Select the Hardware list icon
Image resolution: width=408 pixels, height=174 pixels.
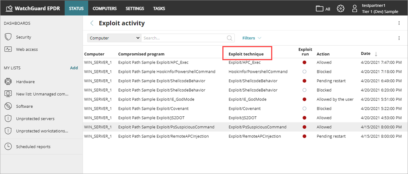click(x=8, y=82)
